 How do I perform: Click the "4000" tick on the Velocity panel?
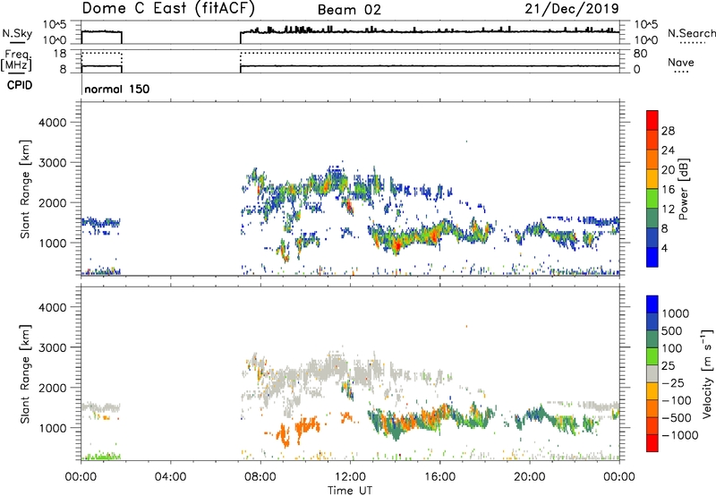click(x=52, y=307)
